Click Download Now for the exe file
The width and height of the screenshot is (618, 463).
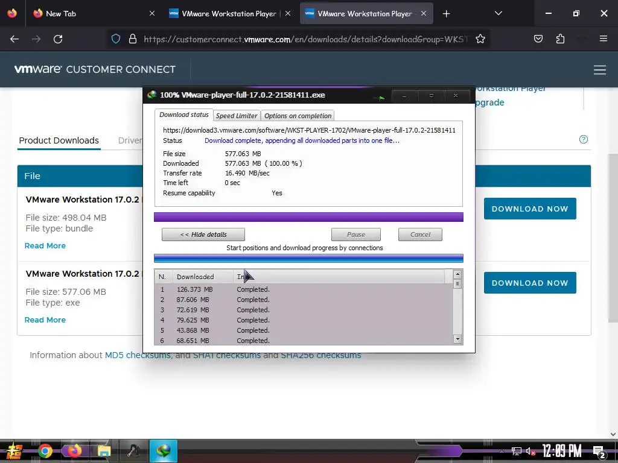pyautogui.click(x=530, y=283)
